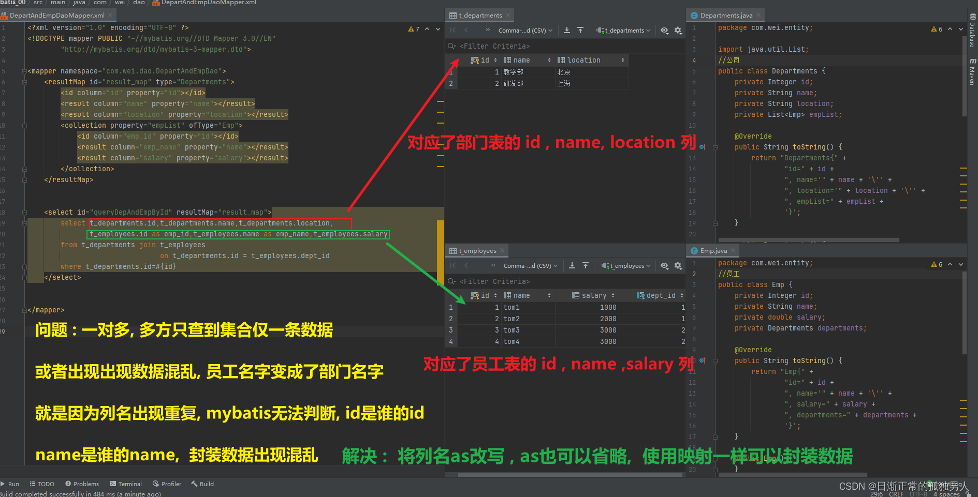The width and height of the screenshot is (978, 497).
Task: Switch to DepartAndEmpDaoMapper.xml tab
Action: point(56,16)
